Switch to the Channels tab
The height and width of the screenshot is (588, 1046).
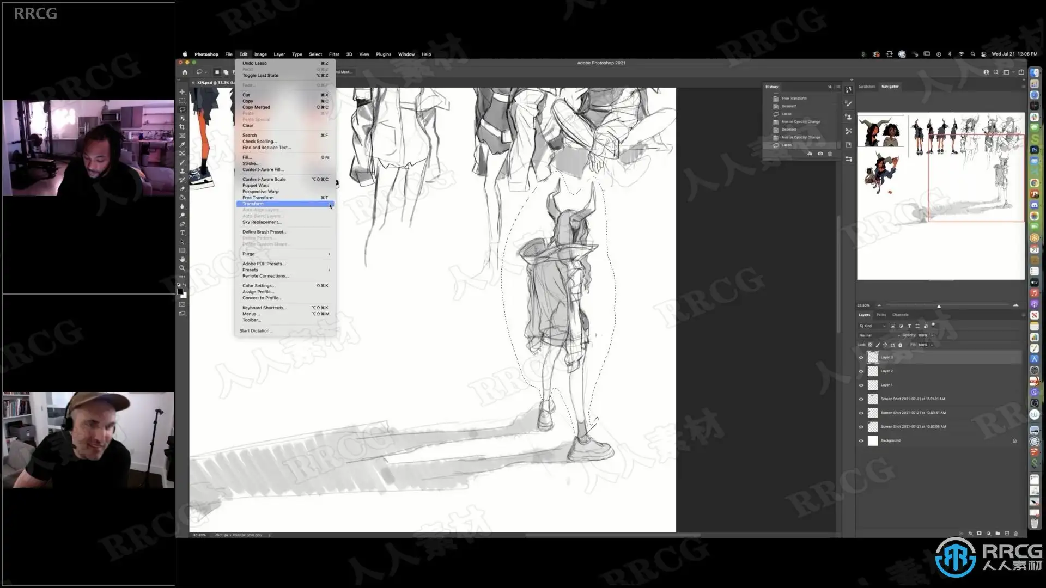[900, 315]
